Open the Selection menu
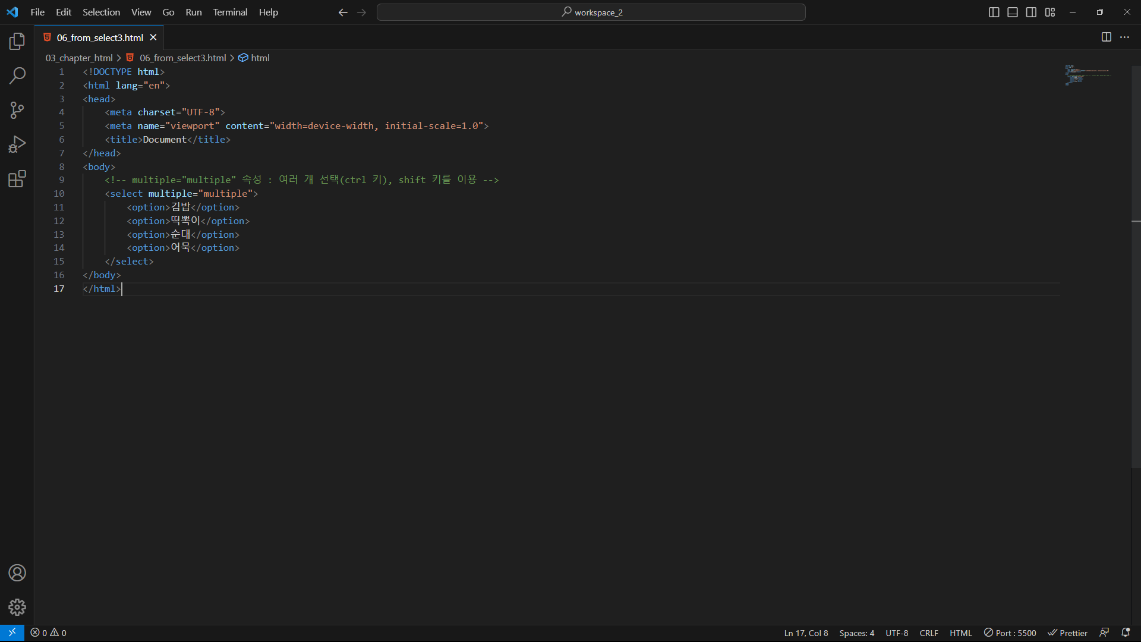This screenshot has width=1141, height=642. point(101,12)
